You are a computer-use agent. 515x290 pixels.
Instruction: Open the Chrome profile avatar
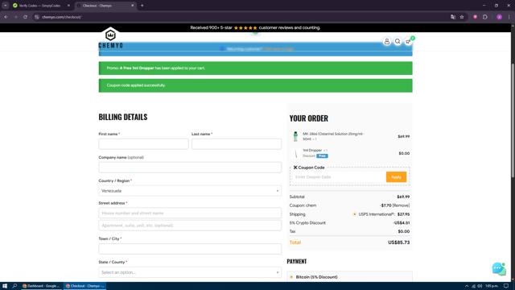pyautogui.click(x=499, y=17)
